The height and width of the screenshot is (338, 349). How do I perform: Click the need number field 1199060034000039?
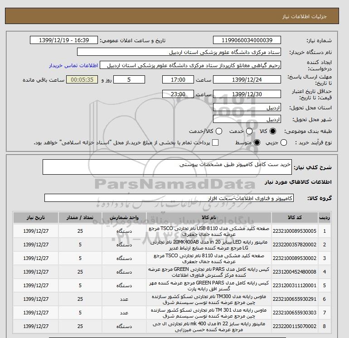click(247, 40)
